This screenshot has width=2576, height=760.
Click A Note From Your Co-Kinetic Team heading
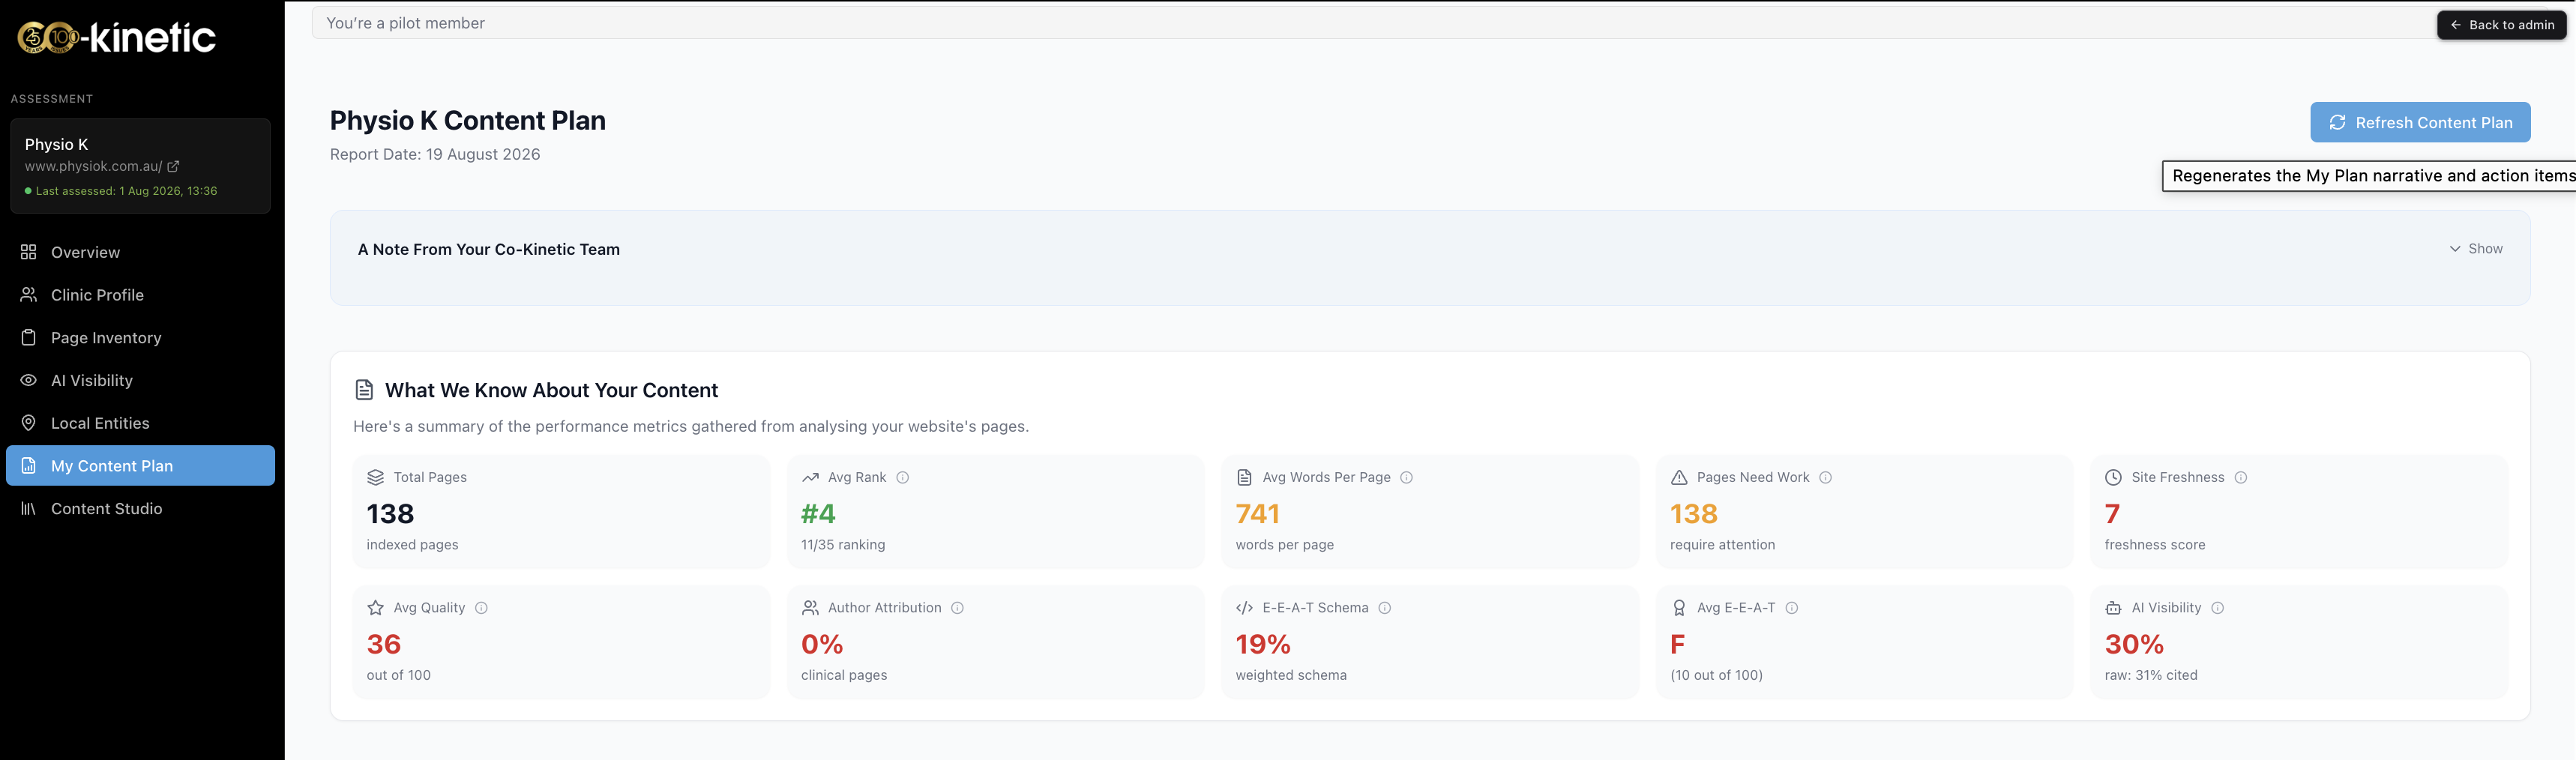tap(489, 249)
